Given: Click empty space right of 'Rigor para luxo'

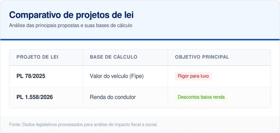Looking at the screenshot, I should (x=241, y=76).
